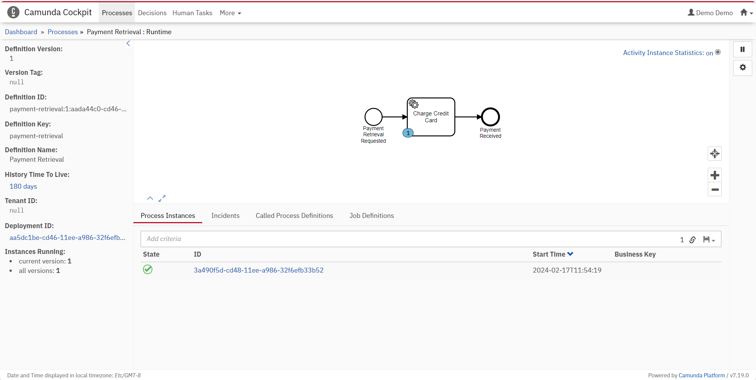Image resolution: width=756 pixels, height=380 pixels.
Task: Click the ID column header
Action: [197, 254]
